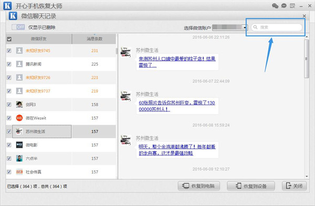Screen dimensions: 315x206
Task: Select the 微电影 name
Action: point(31,145)
